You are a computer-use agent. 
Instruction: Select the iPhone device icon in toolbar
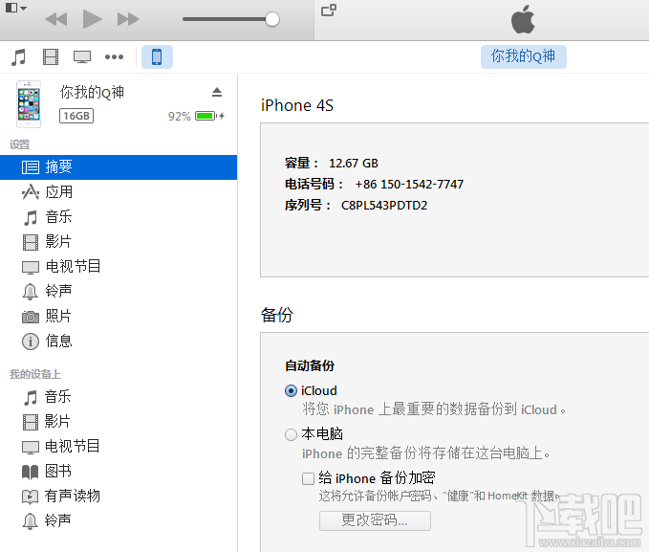[157, 56]
